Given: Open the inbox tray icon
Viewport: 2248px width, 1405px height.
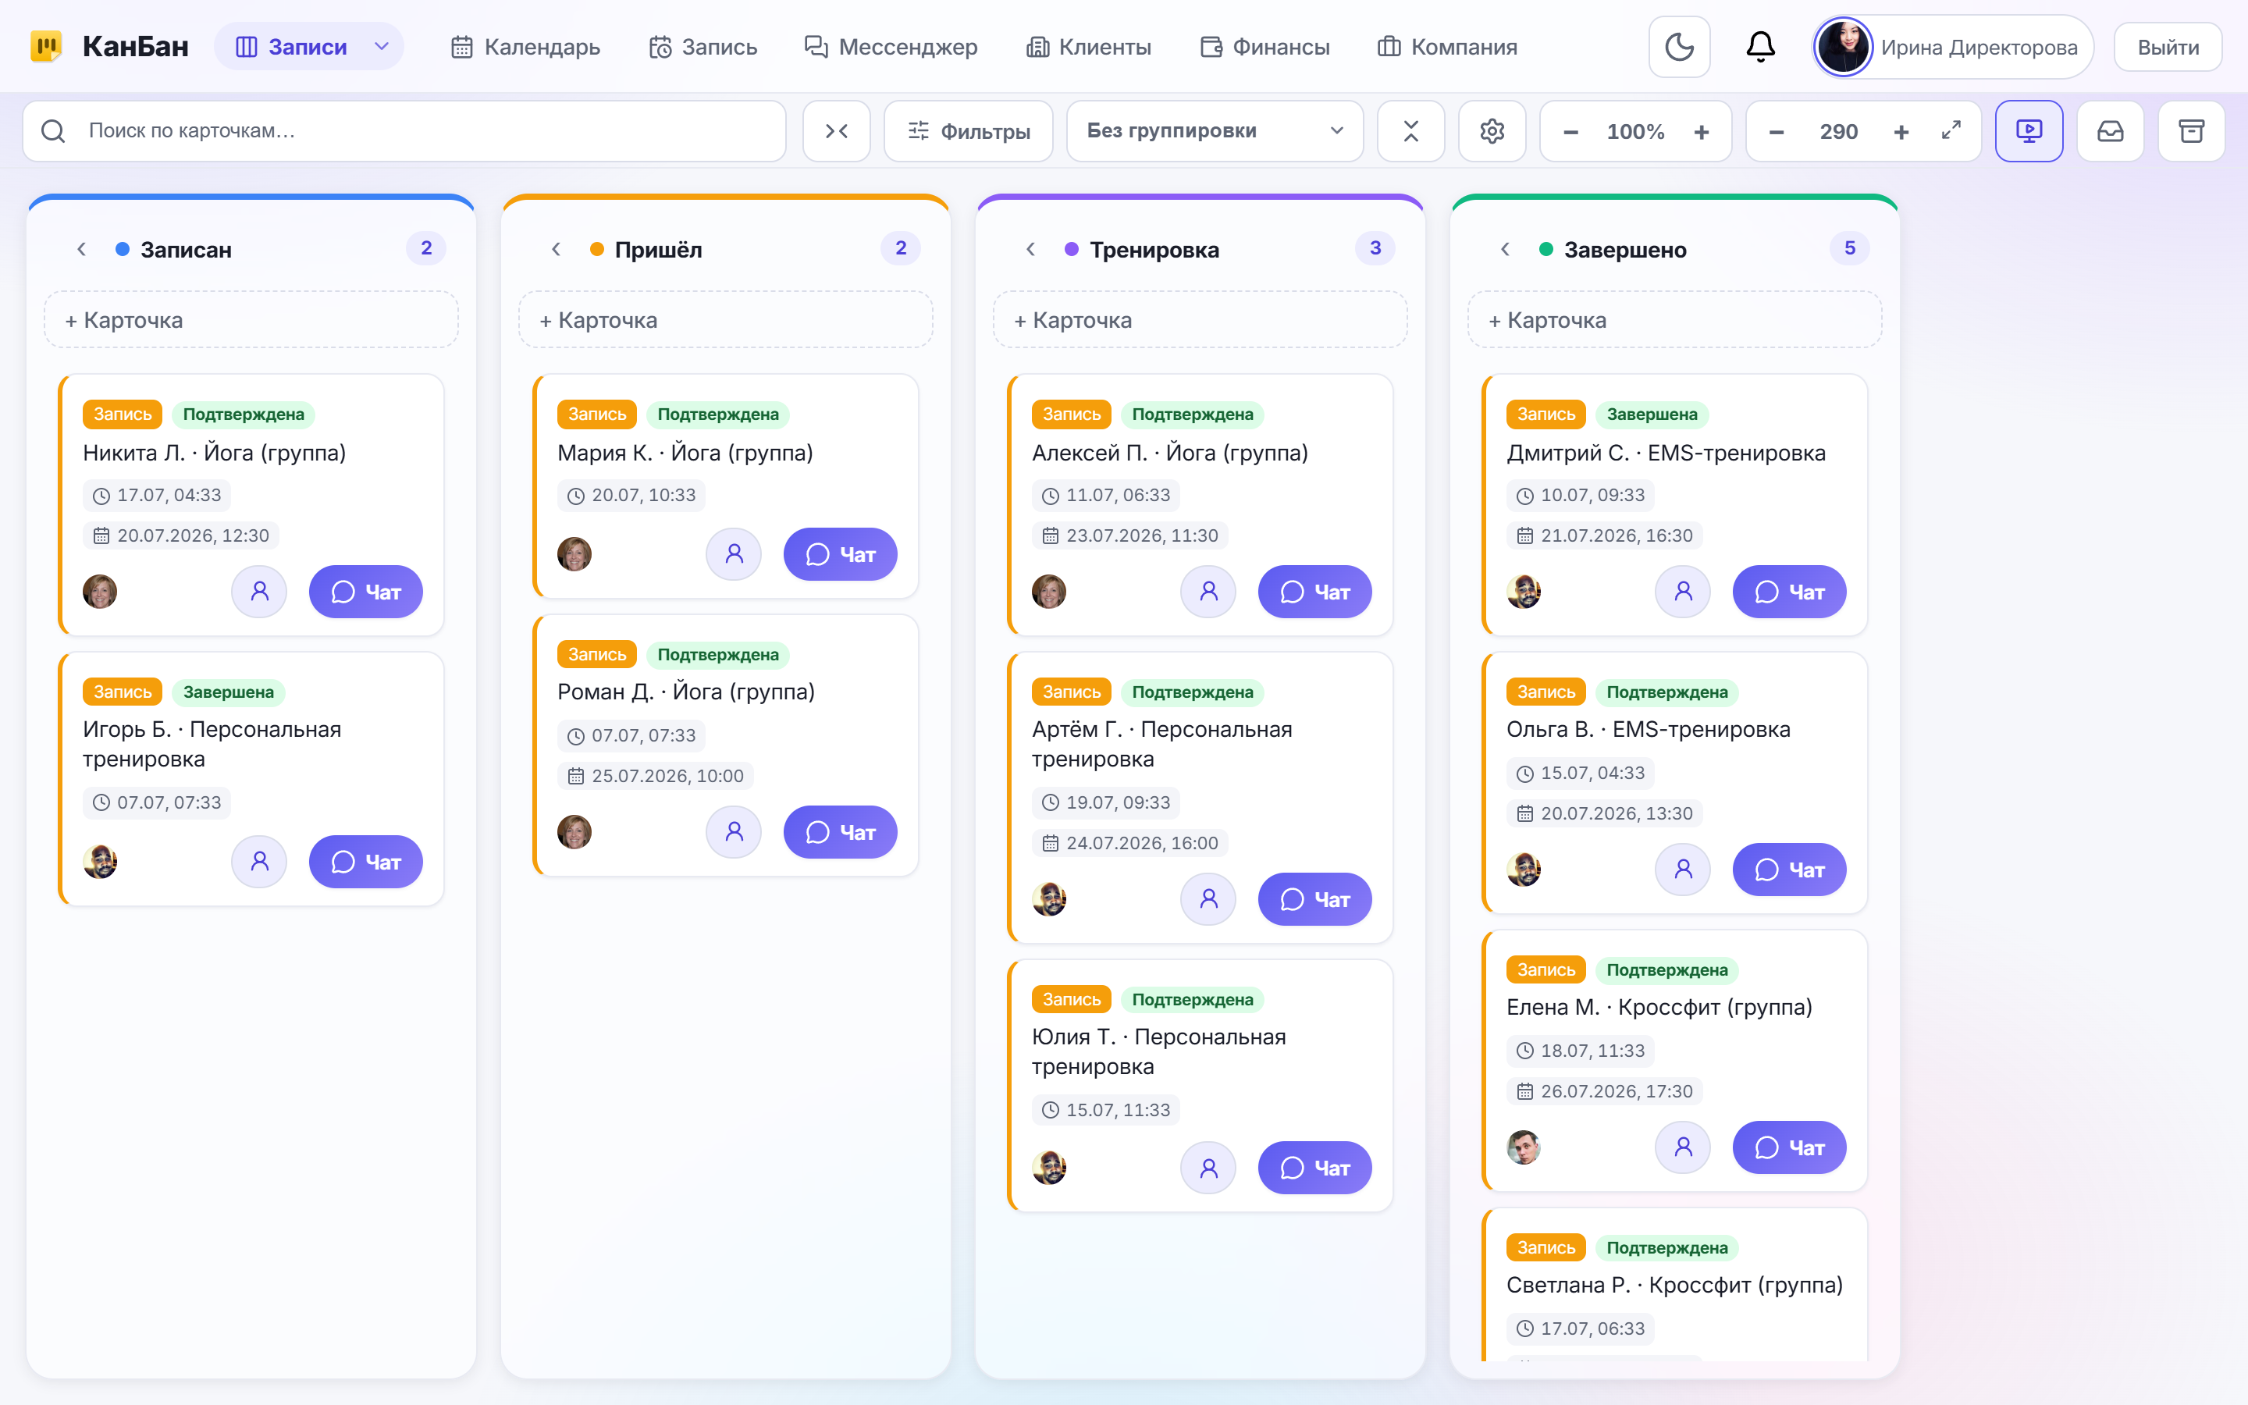Looking at the screenshot, I should [2111, 131].
